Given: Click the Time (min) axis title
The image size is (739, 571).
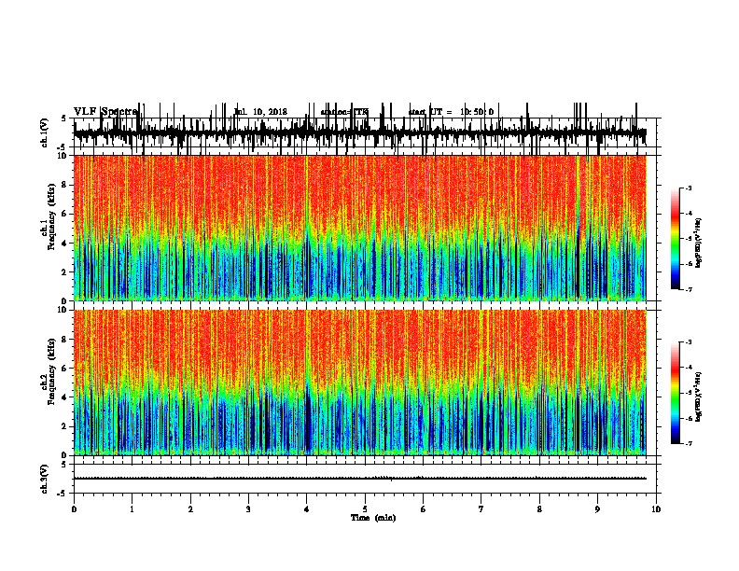Looking at the screenshot, I should (x=373, y=518).
